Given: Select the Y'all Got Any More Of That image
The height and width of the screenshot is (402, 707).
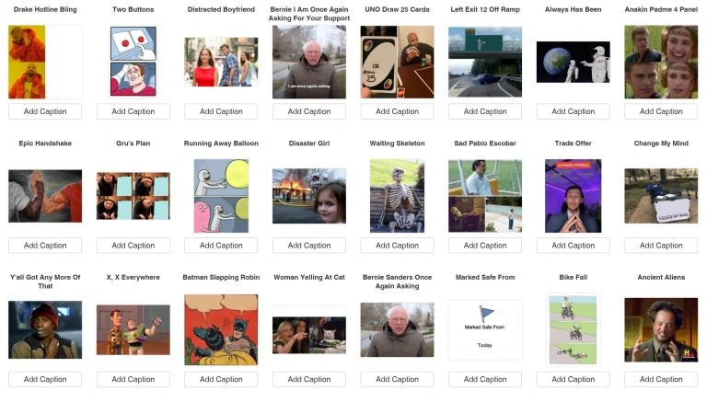Looking at the screenshot, I should coord(45,330).
